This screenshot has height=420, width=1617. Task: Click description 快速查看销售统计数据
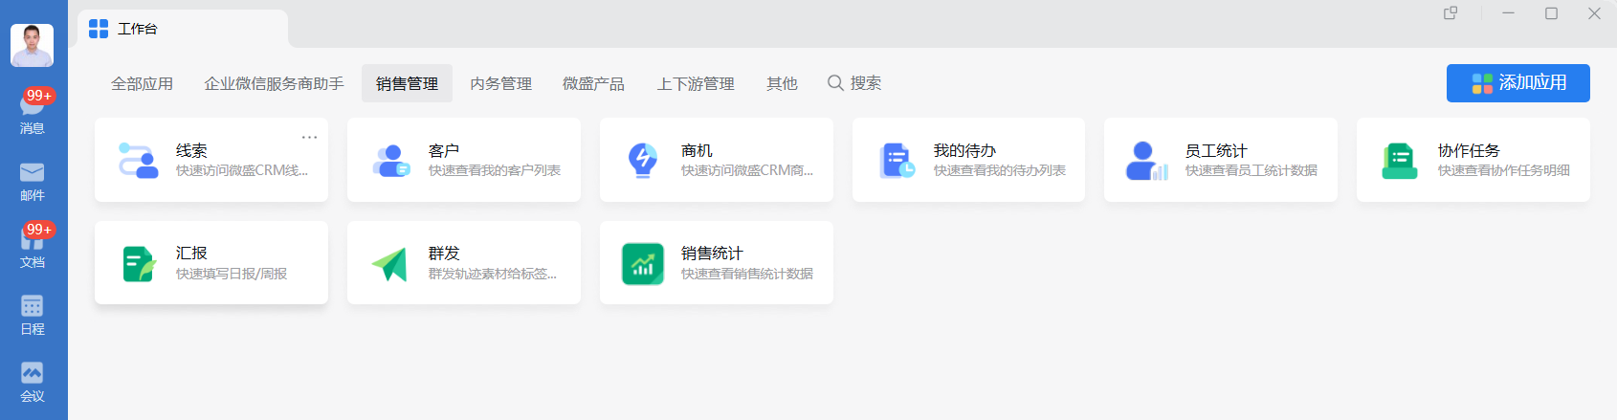click(747, 274)
